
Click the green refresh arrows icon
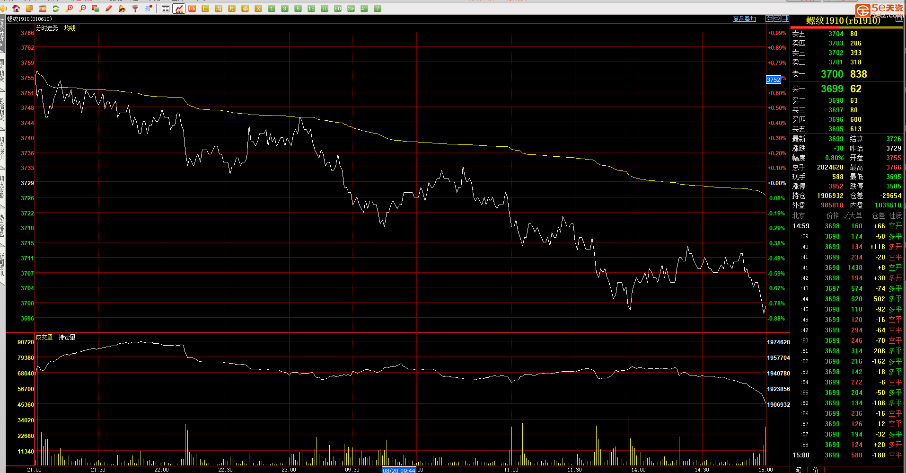pyautogui.click(x=56, y=9)
